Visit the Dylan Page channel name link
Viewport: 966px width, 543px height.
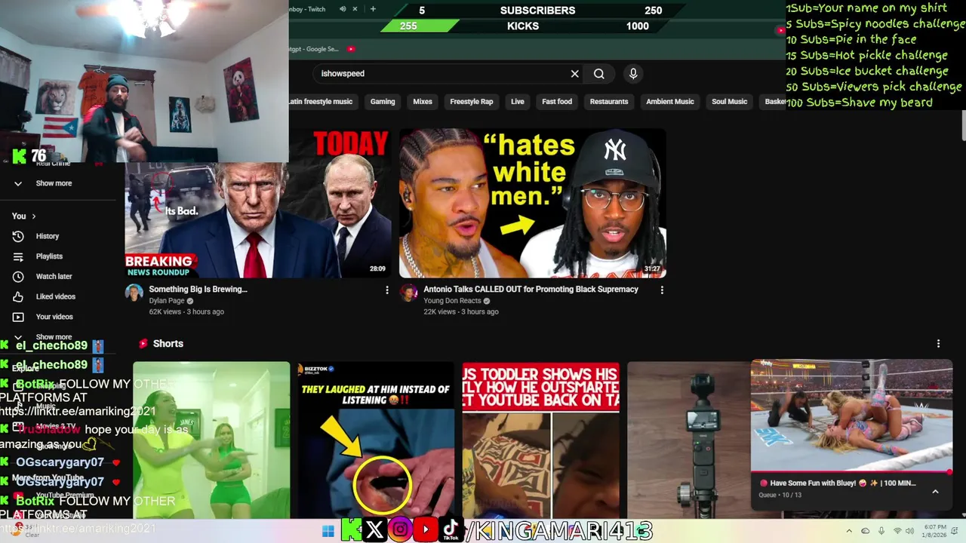tap(167, 301)
